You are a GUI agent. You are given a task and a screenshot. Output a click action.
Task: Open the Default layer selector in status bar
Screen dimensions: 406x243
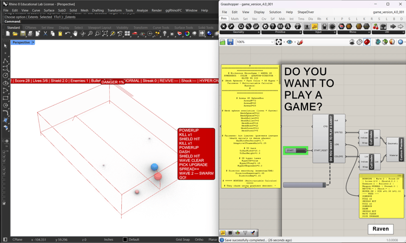[x=134, y=240]
